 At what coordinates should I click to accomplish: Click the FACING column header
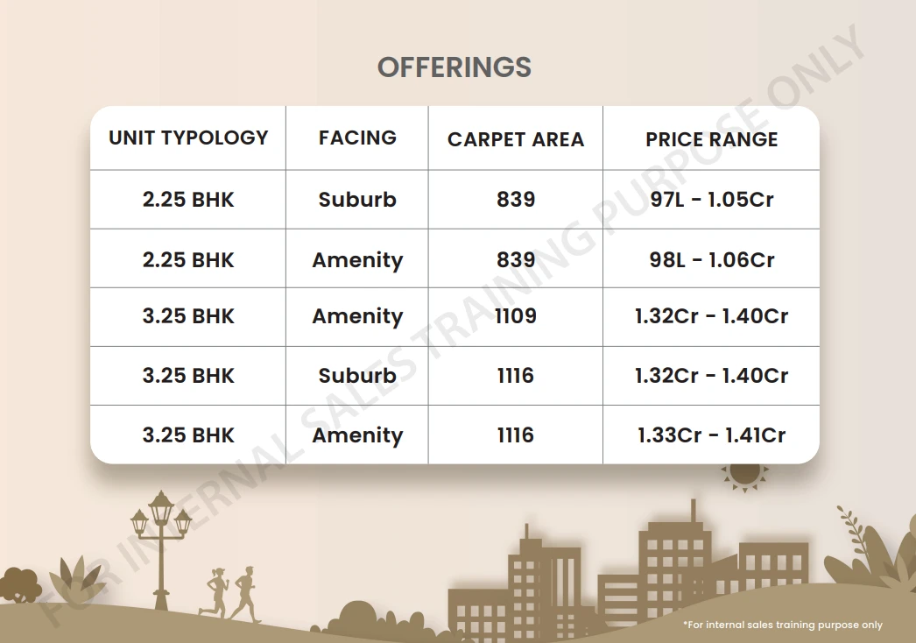[357, 138]
